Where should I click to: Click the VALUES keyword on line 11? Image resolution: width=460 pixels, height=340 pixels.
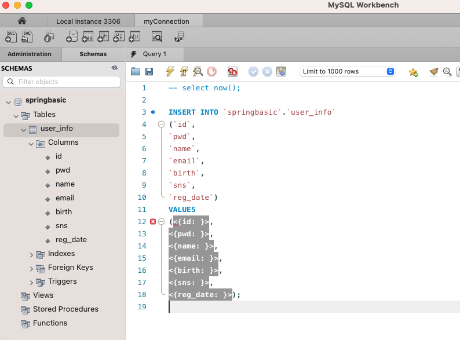182,210
